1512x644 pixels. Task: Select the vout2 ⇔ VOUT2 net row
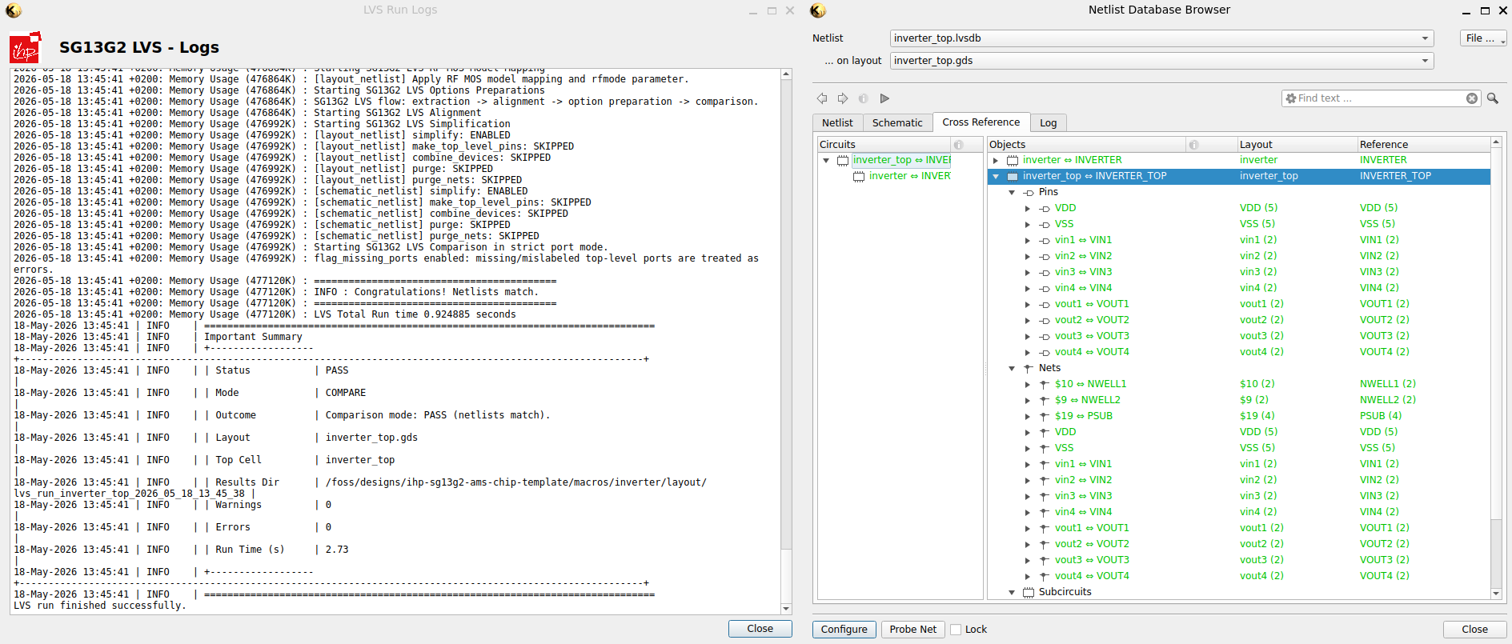[x=1239, y=544]
